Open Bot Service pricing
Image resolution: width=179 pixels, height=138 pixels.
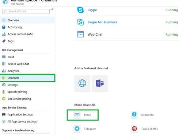(x=19, y=99)
